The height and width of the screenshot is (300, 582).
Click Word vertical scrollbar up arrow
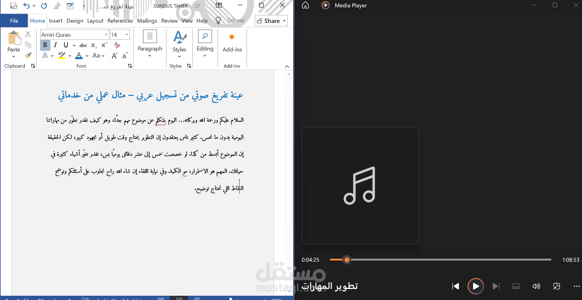(x=289, y=74)
